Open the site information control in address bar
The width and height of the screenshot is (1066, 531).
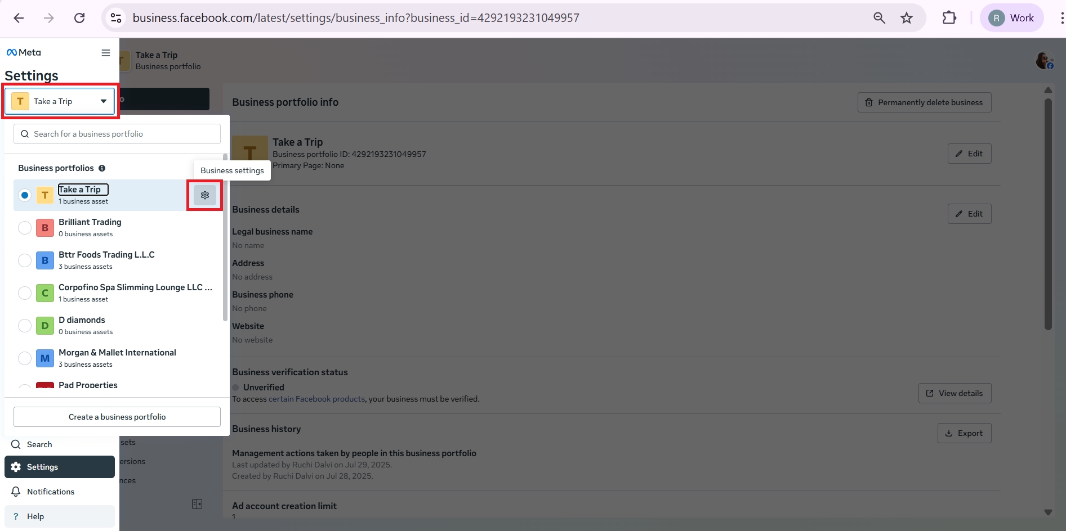coord(116,18)
